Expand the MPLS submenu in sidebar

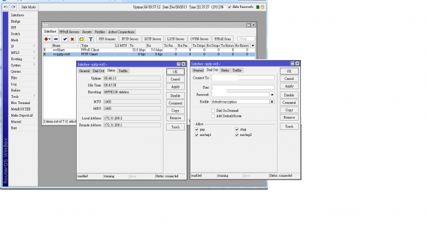point(34,53)
